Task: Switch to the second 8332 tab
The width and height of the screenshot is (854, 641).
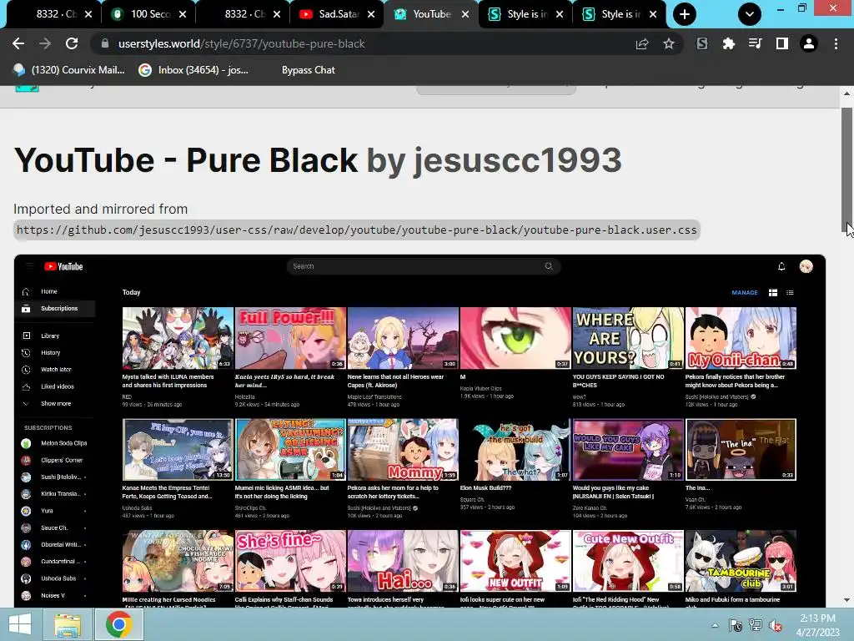Action: click(243, 14)
